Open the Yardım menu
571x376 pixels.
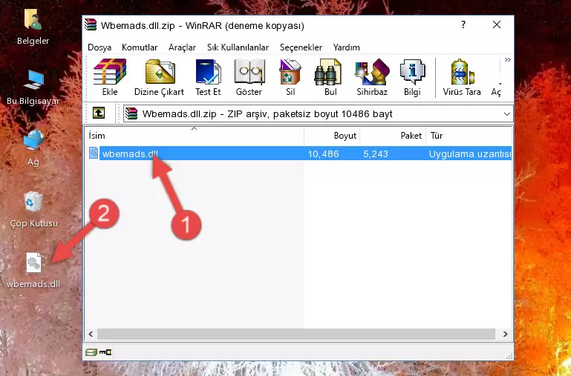point(346,47)
